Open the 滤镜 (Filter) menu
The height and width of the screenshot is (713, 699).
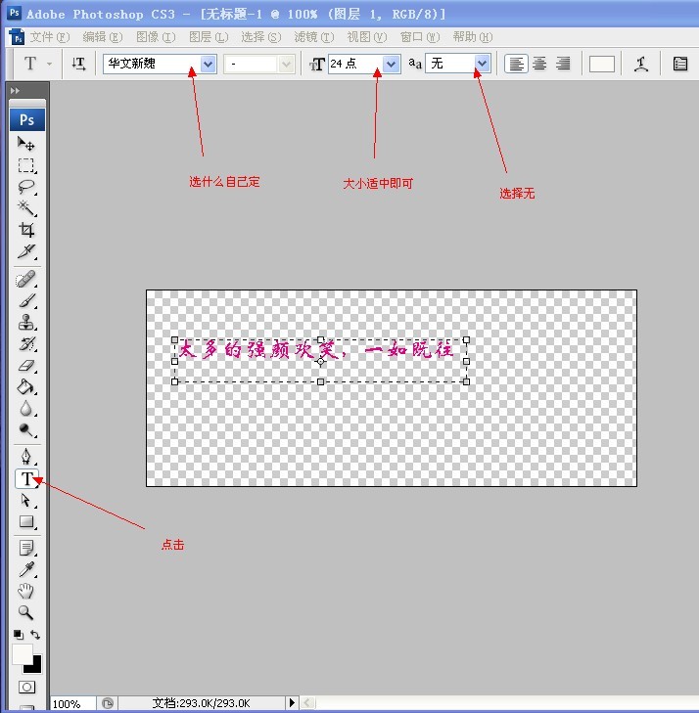314,37
